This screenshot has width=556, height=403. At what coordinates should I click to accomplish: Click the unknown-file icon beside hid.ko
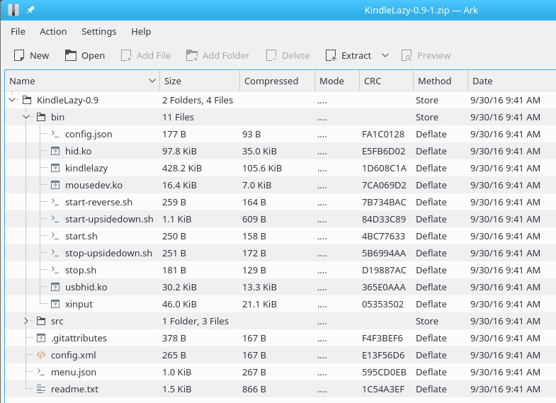[x=55, y=151]
